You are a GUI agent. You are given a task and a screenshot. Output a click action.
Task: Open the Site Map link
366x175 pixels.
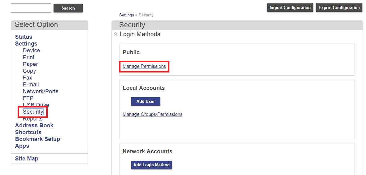tap(27, 159)
